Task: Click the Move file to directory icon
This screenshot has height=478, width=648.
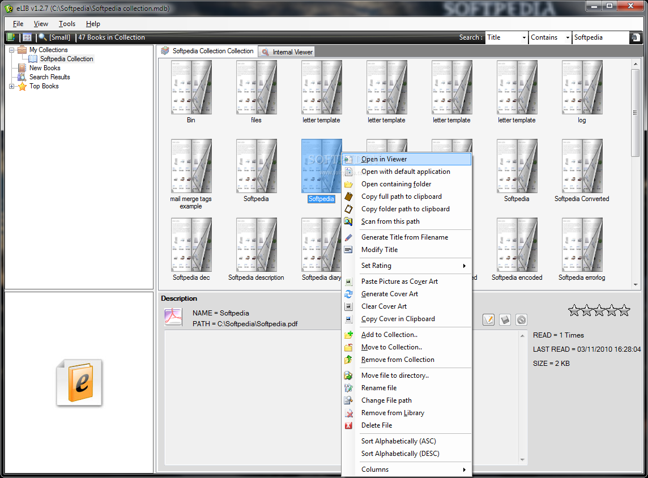Action: tap(349, 375)
